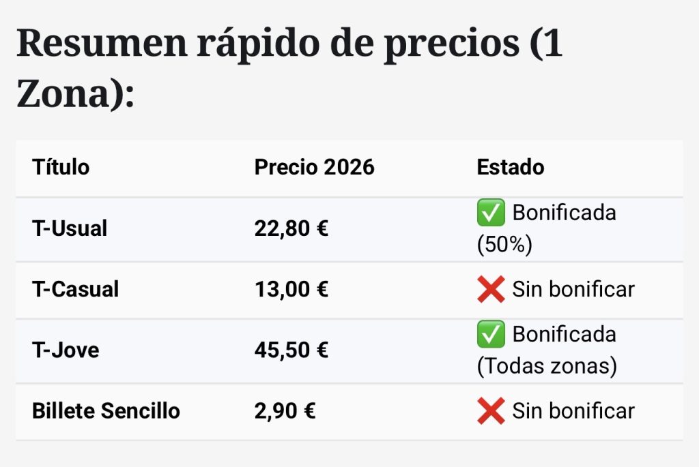Click the T-Casual title cell
This screenshot has width=699, height=467.
tap(75, 289)
